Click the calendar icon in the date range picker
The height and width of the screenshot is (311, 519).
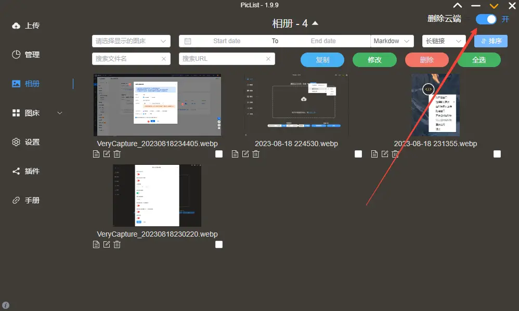pyautogui.click(x=188, y=41)
